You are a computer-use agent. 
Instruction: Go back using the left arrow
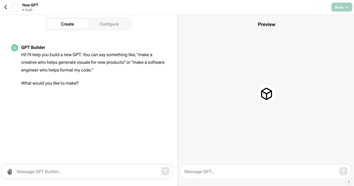6,7
